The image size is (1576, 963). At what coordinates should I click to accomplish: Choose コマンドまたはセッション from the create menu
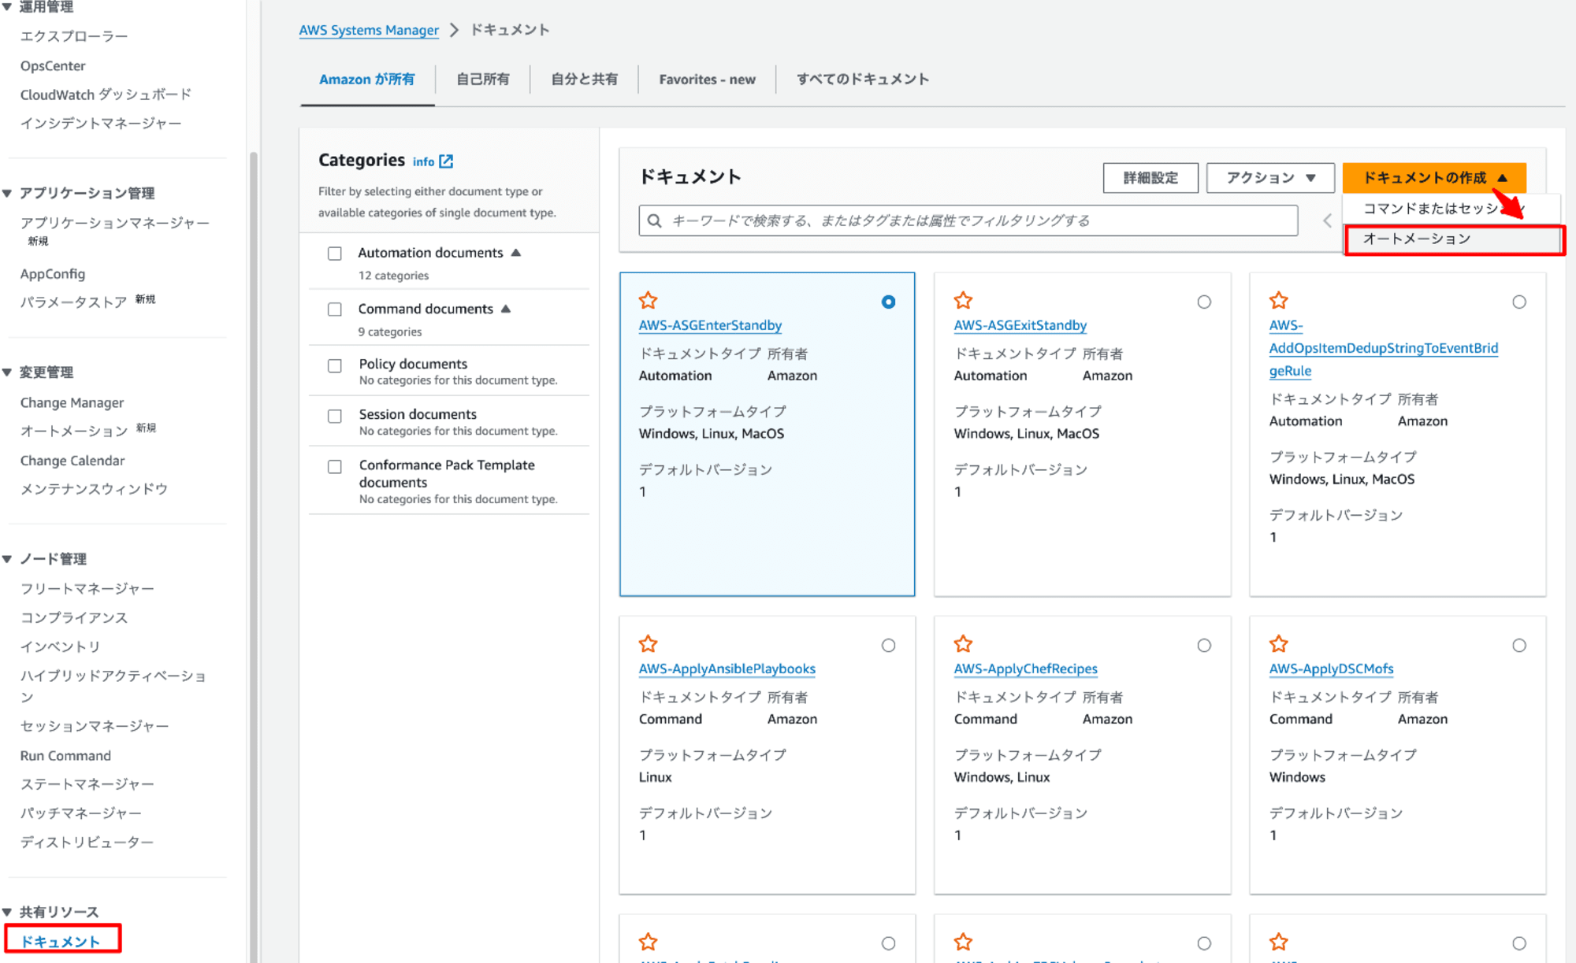click(1451, 208)
